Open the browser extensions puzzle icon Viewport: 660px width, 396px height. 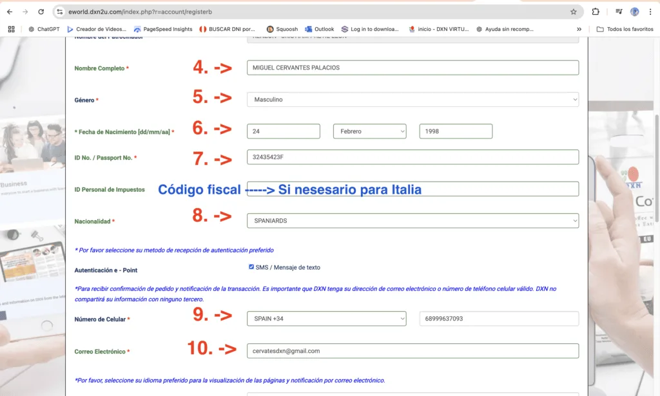(x=595, y=12)
